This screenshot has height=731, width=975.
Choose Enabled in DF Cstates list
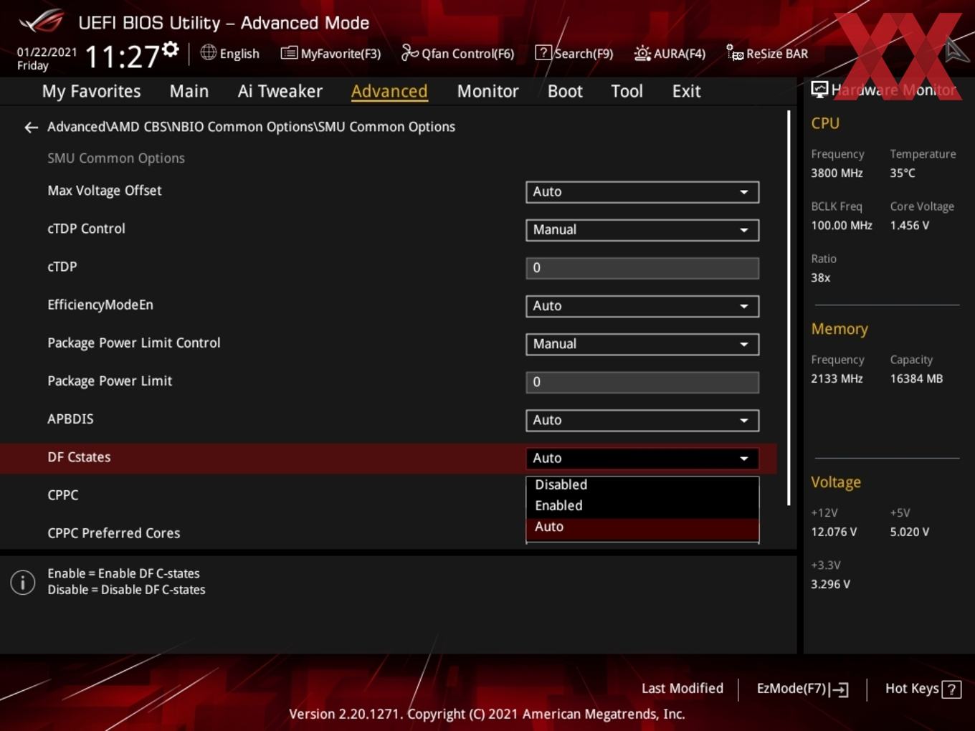(642, 506)
